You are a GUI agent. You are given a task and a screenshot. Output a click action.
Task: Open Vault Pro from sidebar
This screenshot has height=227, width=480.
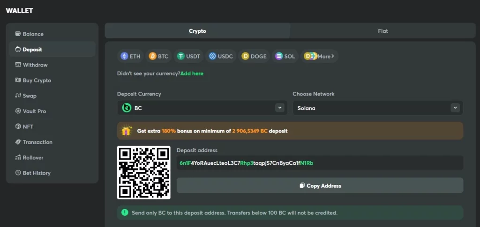point(52,111)
